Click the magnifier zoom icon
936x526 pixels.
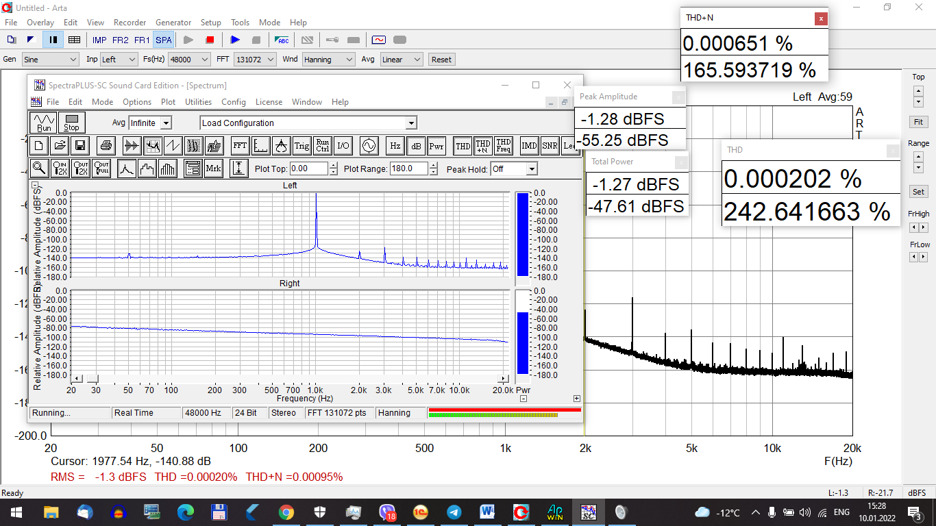click(39, 168)
